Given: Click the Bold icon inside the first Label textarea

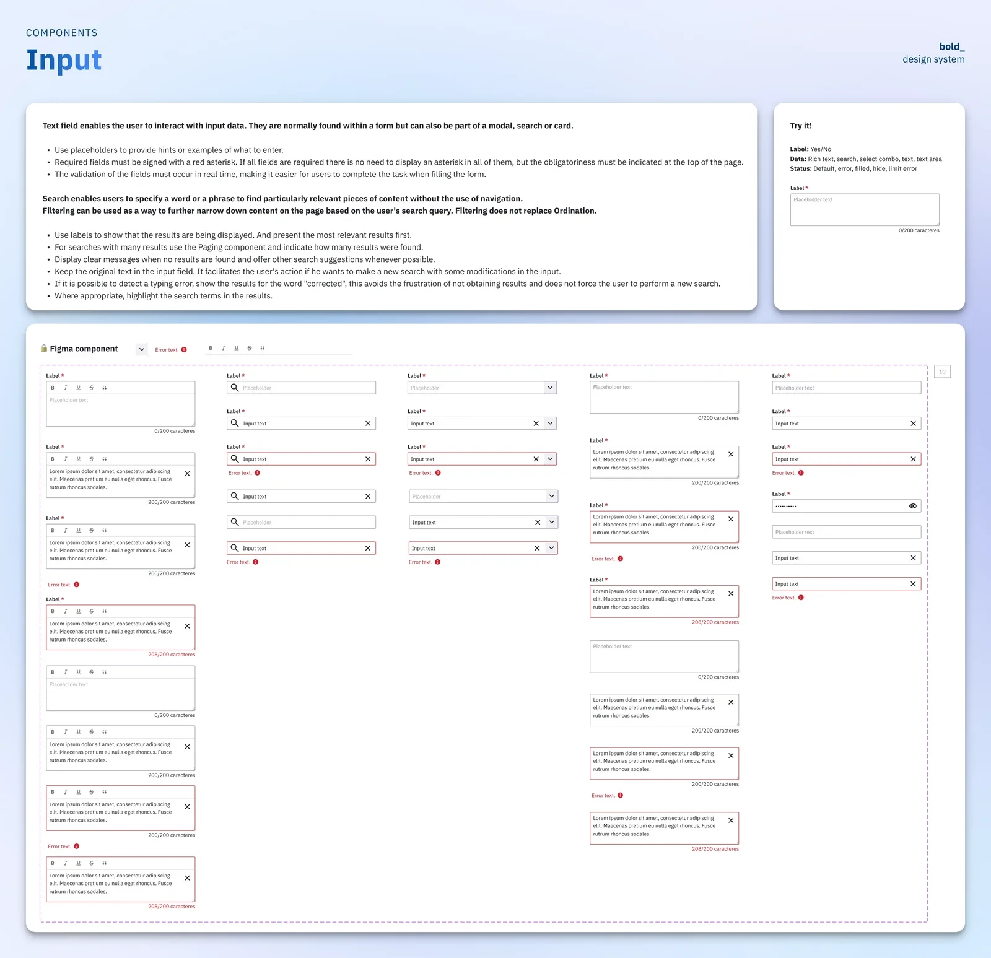Looking at the screenshot, I should [x=53, y=387].
